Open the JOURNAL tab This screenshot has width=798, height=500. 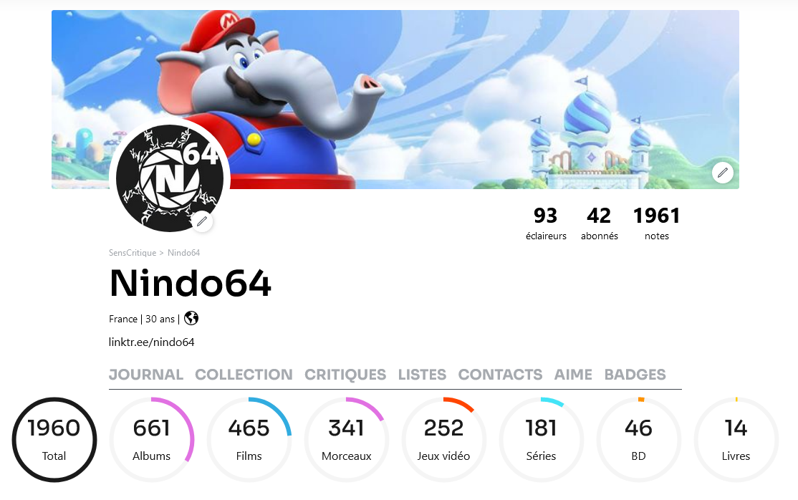coord(146,374)
